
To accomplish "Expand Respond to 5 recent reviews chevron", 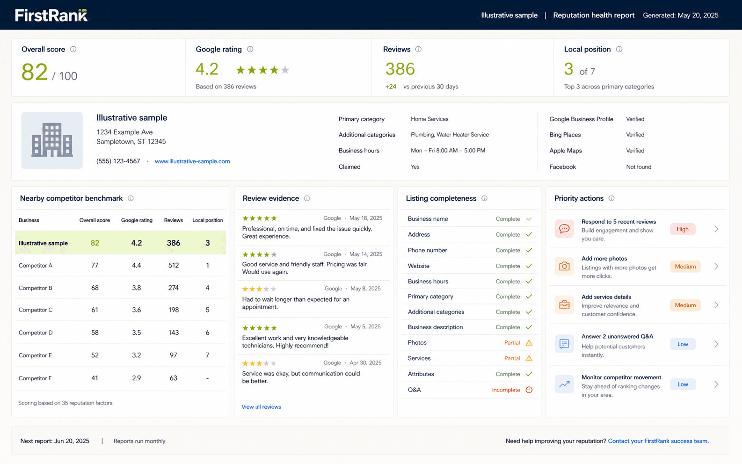I will (x=716, y=229).
